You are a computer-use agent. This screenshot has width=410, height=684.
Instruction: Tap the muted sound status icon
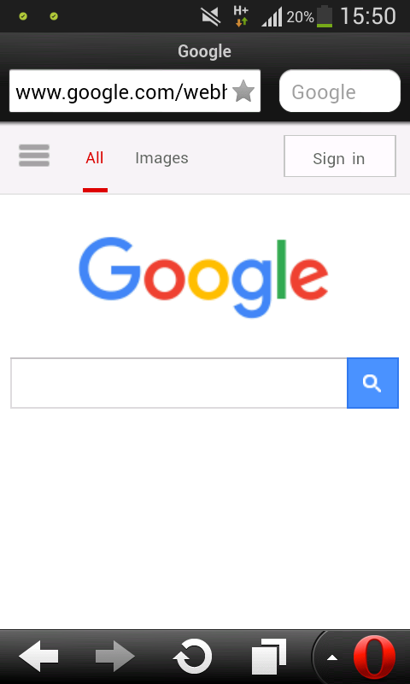coord(211,16)
